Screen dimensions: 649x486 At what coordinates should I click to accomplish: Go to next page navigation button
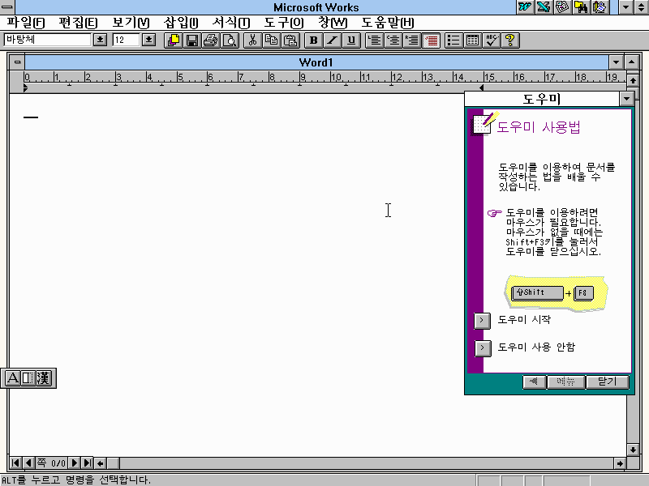(x=75, y=463)
